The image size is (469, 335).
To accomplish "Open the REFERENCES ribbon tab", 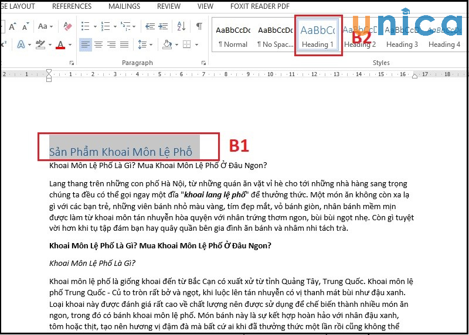I will pos(72,6).
